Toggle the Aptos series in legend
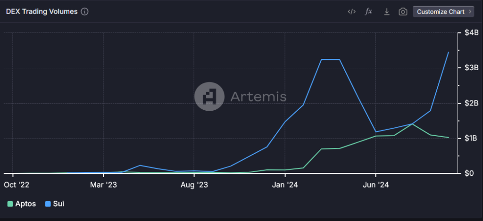This screenshot has width=483, height=221. click(x=22, y=204)
